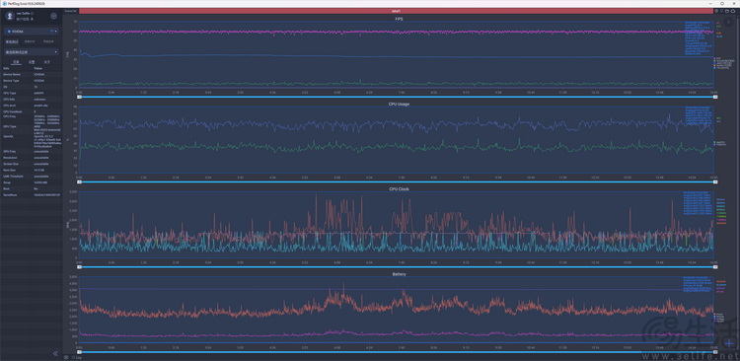The height and width of the screenshot is (361, 740).
Task: Click the right handle of the FPS range slider
Action: coord(715,97)
